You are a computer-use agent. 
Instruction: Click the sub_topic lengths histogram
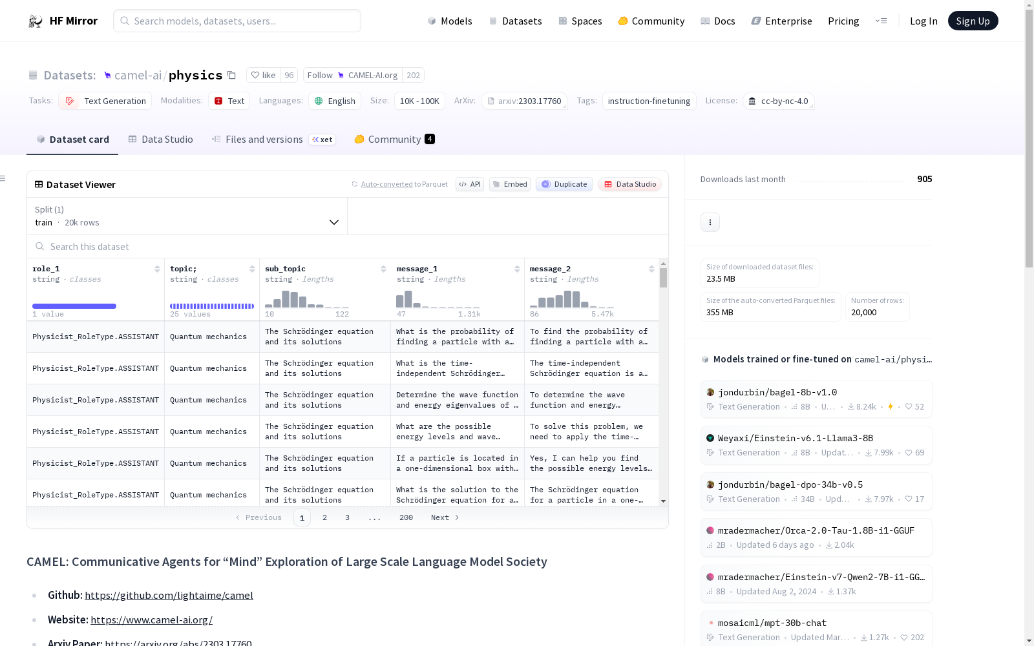[x=307, y=299]
